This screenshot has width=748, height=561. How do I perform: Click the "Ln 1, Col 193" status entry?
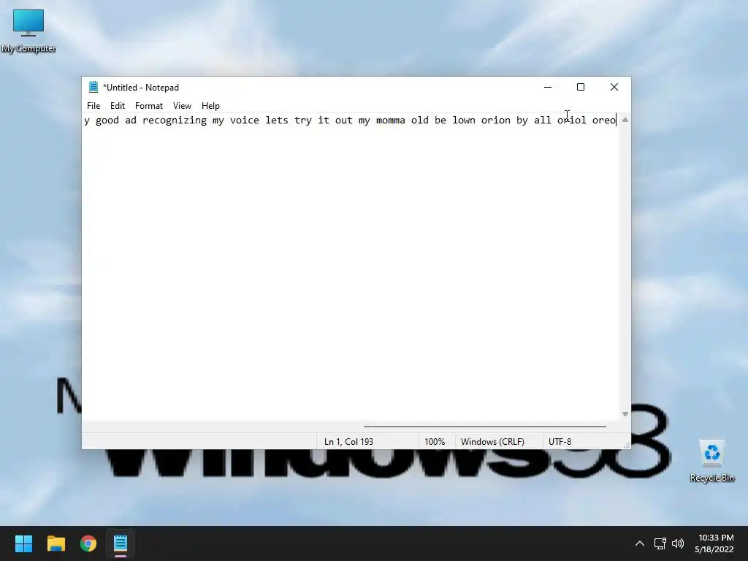pos(348,442)
